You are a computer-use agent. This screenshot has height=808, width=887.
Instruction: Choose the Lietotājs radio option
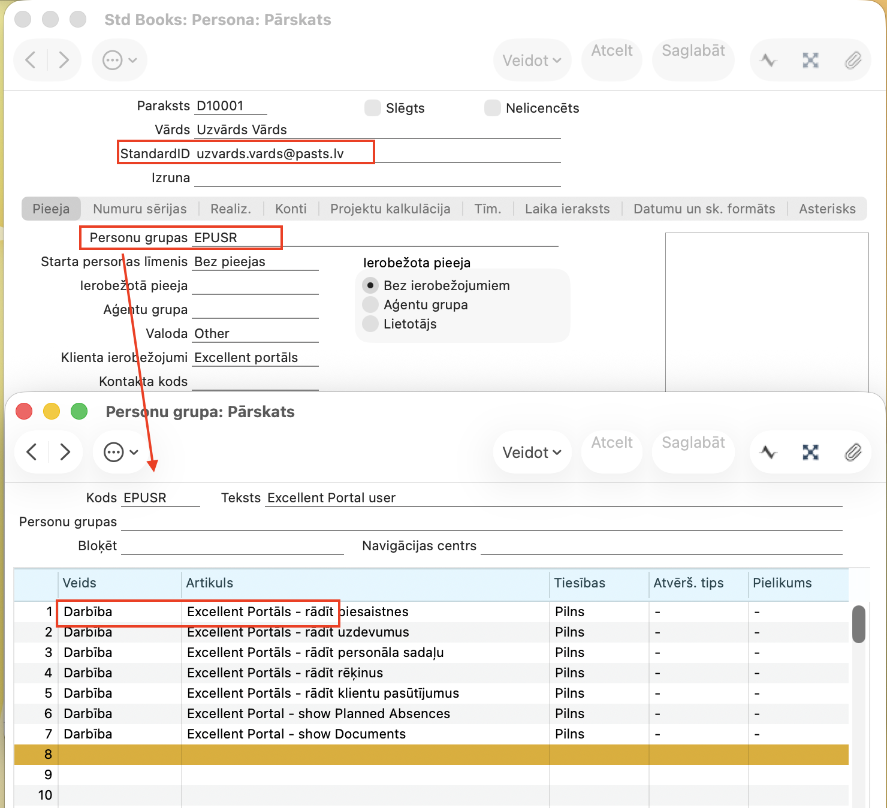tap(370, 324)
